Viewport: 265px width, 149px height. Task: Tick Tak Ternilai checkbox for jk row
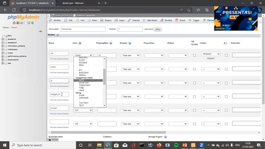click(194, 83)
